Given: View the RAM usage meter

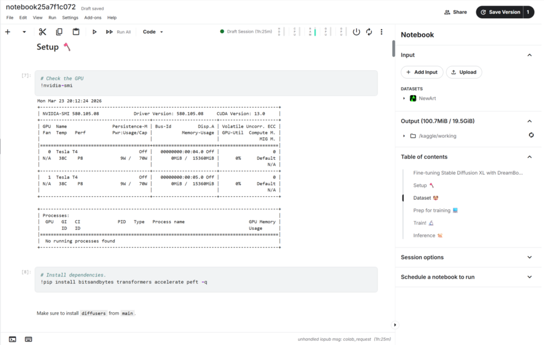Looking at the screenshot, I should pos(312,31).
